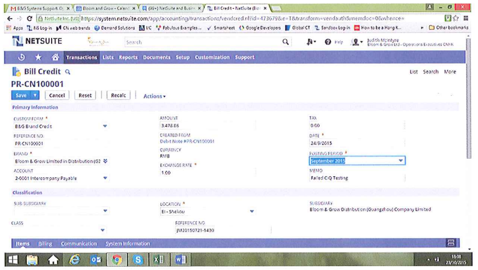Switch to the Communication subtab
This screenshot has height=270, width=478.
(x=78, y=244)
